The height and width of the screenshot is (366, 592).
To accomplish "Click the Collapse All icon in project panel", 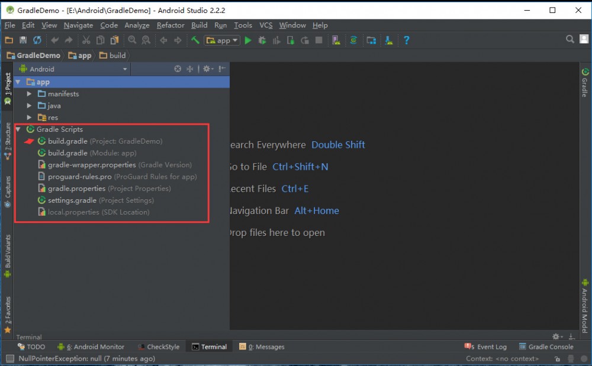I will pyautogui.click(x=190, y=69).
